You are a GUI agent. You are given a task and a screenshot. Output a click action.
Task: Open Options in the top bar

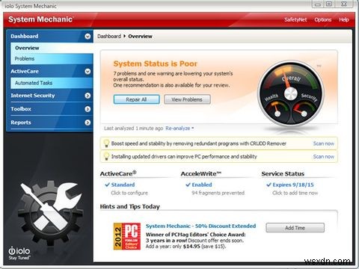click(323, 19)
